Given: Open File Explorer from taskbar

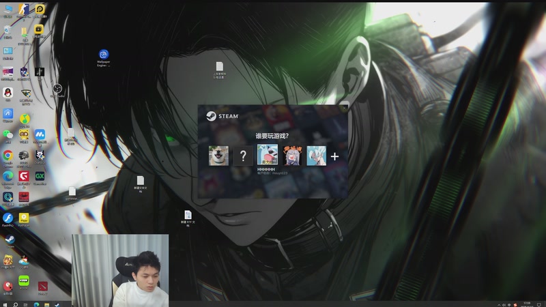Looking at the screenshot, I should pyautogui.click(x=46, y=304).
